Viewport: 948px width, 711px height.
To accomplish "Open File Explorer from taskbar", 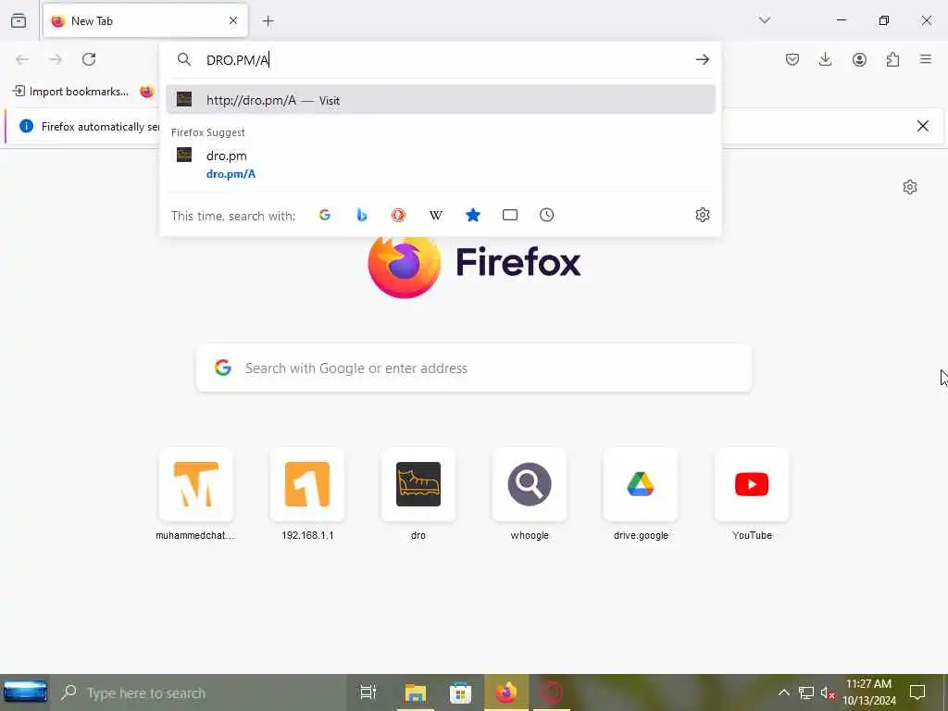I will pos(416,692).
